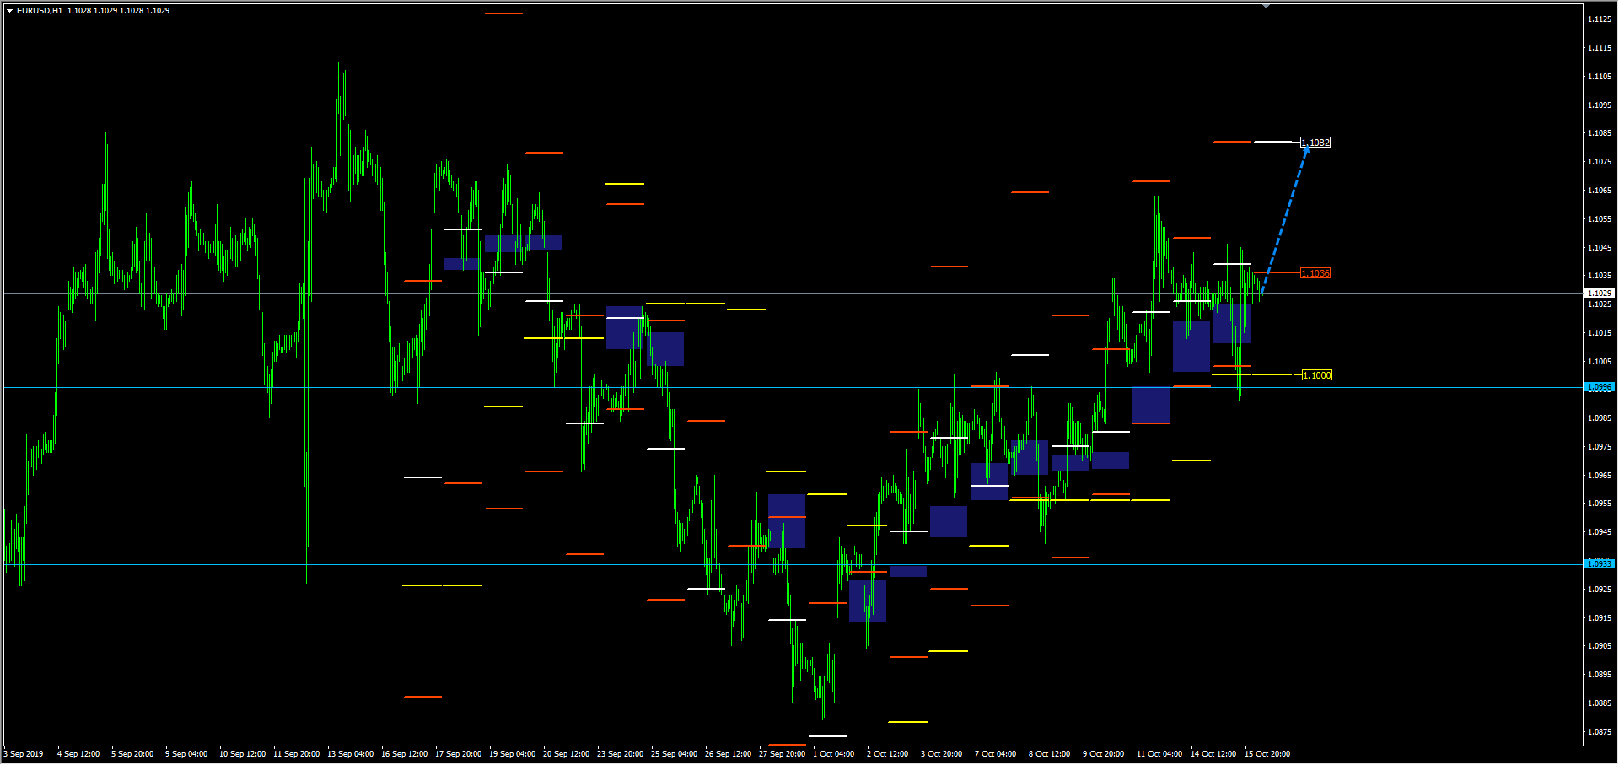This screenshot has width=1619, height=765.
Task: Click the EURUSD,H1 symbol title text
Action: [x=40, y=11]
